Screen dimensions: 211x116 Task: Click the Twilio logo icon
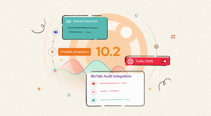(130, 61)
